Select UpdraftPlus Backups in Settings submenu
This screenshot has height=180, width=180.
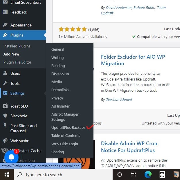(68, 127)
